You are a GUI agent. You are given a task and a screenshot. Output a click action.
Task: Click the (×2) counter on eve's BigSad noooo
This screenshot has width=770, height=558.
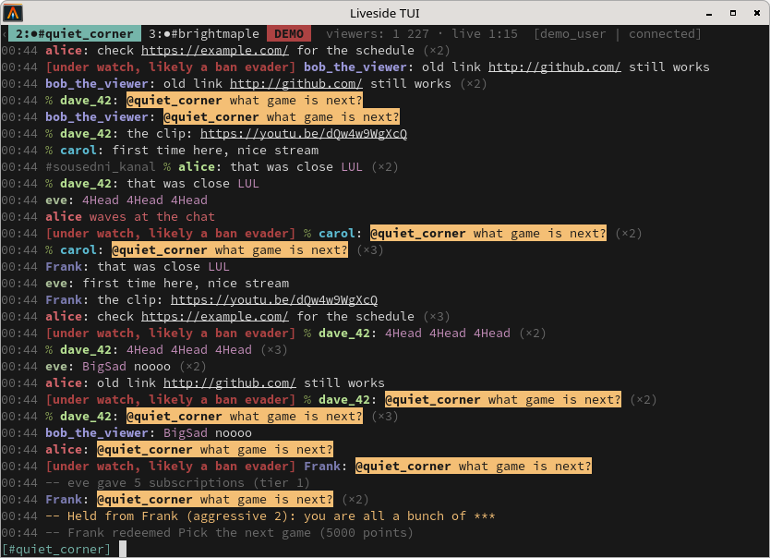(192, 367)
